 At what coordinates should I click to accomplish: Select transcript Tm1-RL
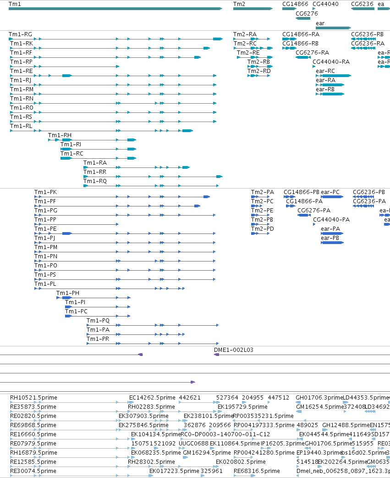pos(101,130)
